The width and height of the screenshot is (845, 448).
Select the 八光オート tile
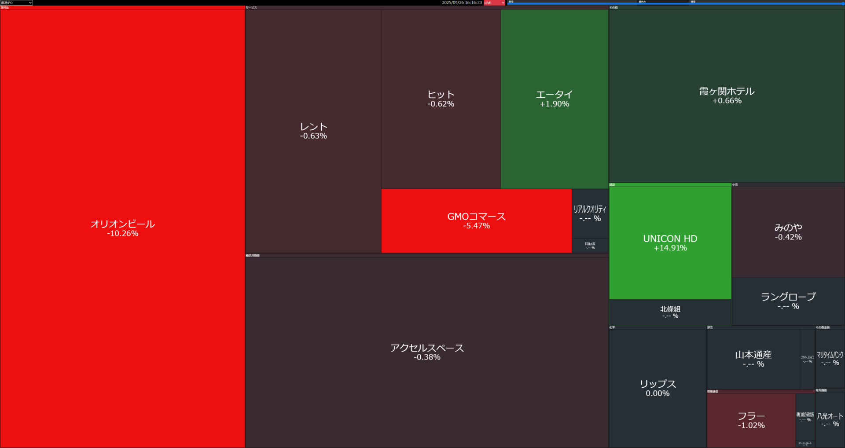tap(830, 419)
